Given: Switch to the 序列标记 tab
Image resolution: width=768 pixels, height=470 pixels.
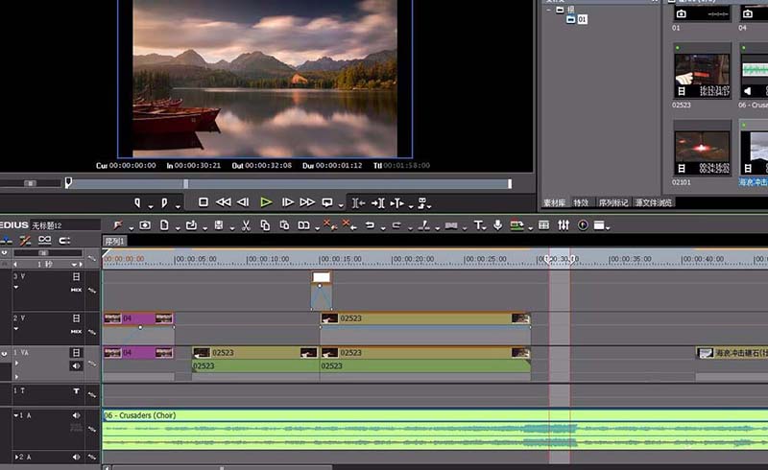Looking at the screenshot, I should [613, 202].
